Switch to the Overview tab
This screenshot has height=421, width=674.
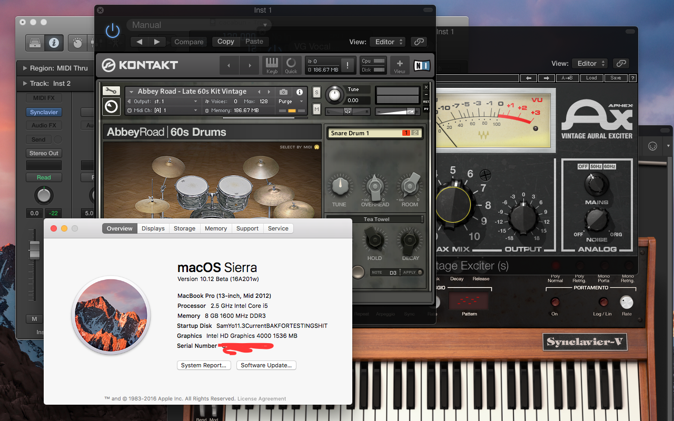coord(120,228)
